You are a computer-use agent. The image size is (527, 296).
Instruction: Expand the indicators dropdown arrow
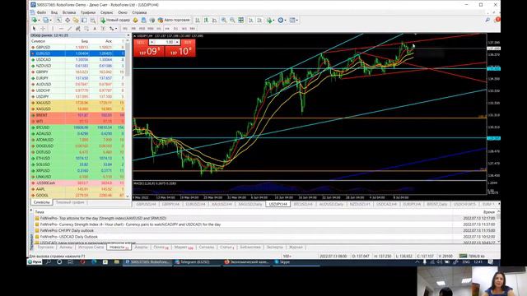pos(274,20)
